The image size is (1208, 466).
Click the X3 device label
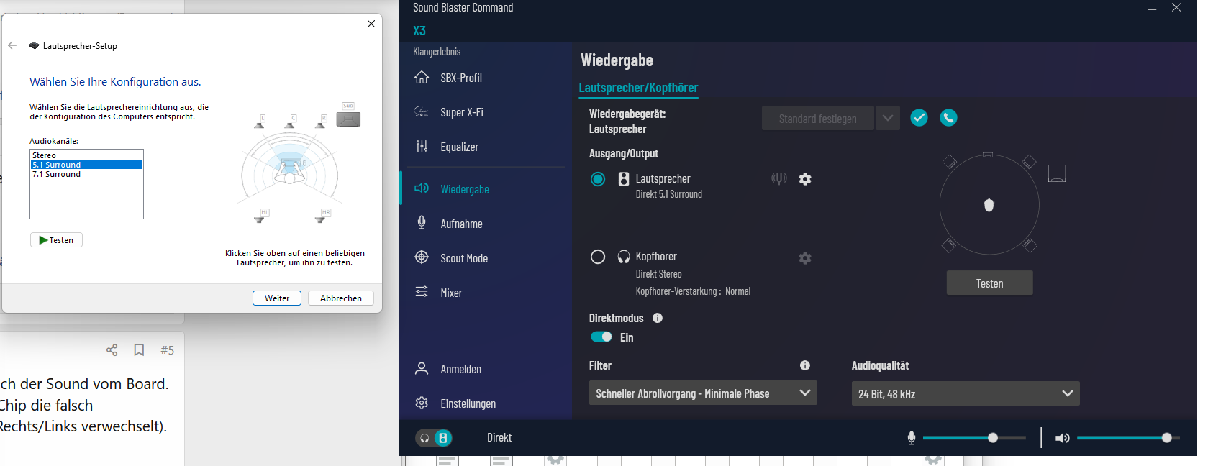point(419,31)
